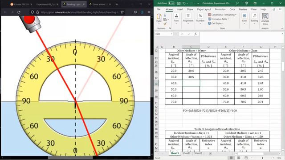Viewport: 285px width, 160px height.
Task: Click the Insert Function fx icon
Action: pyautogui.click(x=195, y=34)
